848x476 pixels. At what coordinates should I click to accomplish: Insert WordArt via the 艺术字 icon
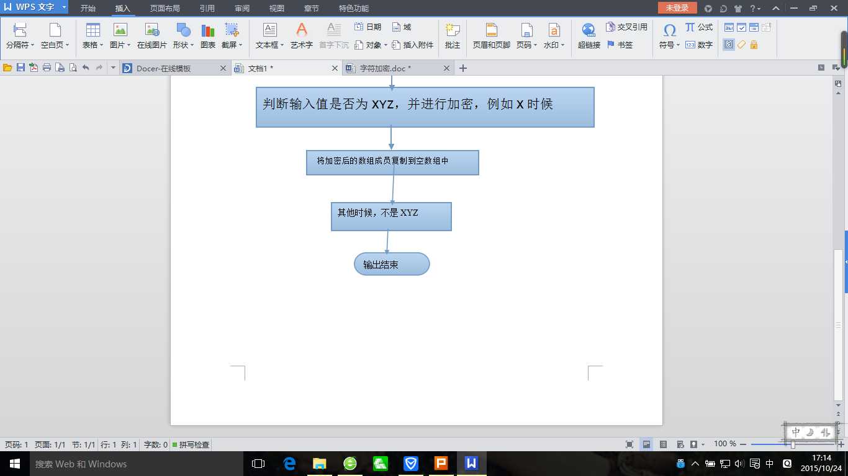(301, 34)
